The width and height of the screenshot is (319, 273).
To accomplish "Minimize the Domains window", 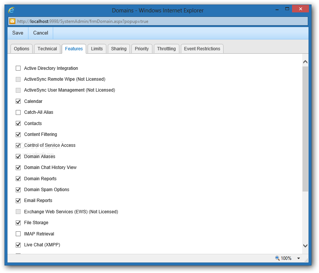I will tap(277, 10).
